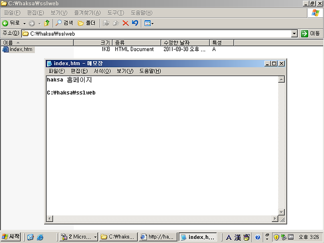The image size is (324, 243).
Task: Click the VMware tools tray icon
Action: 291,237
